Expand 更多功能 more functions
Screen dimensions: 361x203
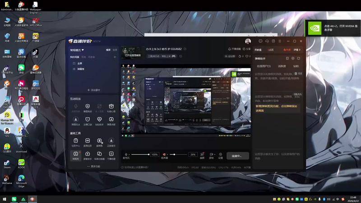tap(94, 166)
